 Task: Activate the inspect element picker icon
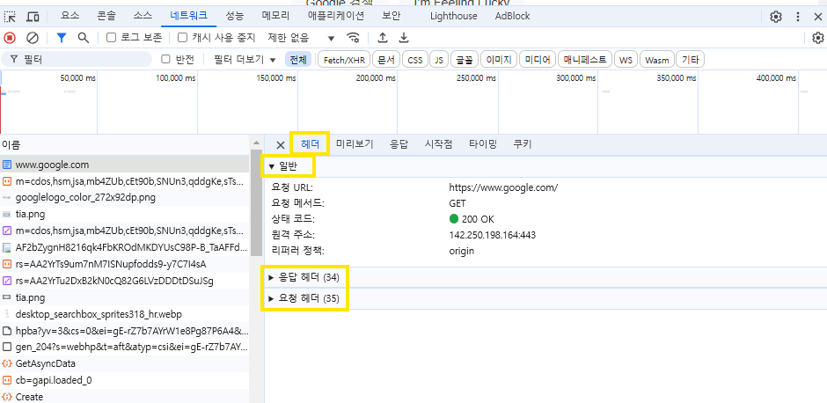coord(10,17)
